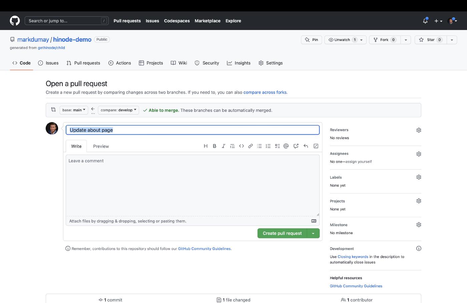
Task: Open the notifications bell
Action: (x=425, y=21)
